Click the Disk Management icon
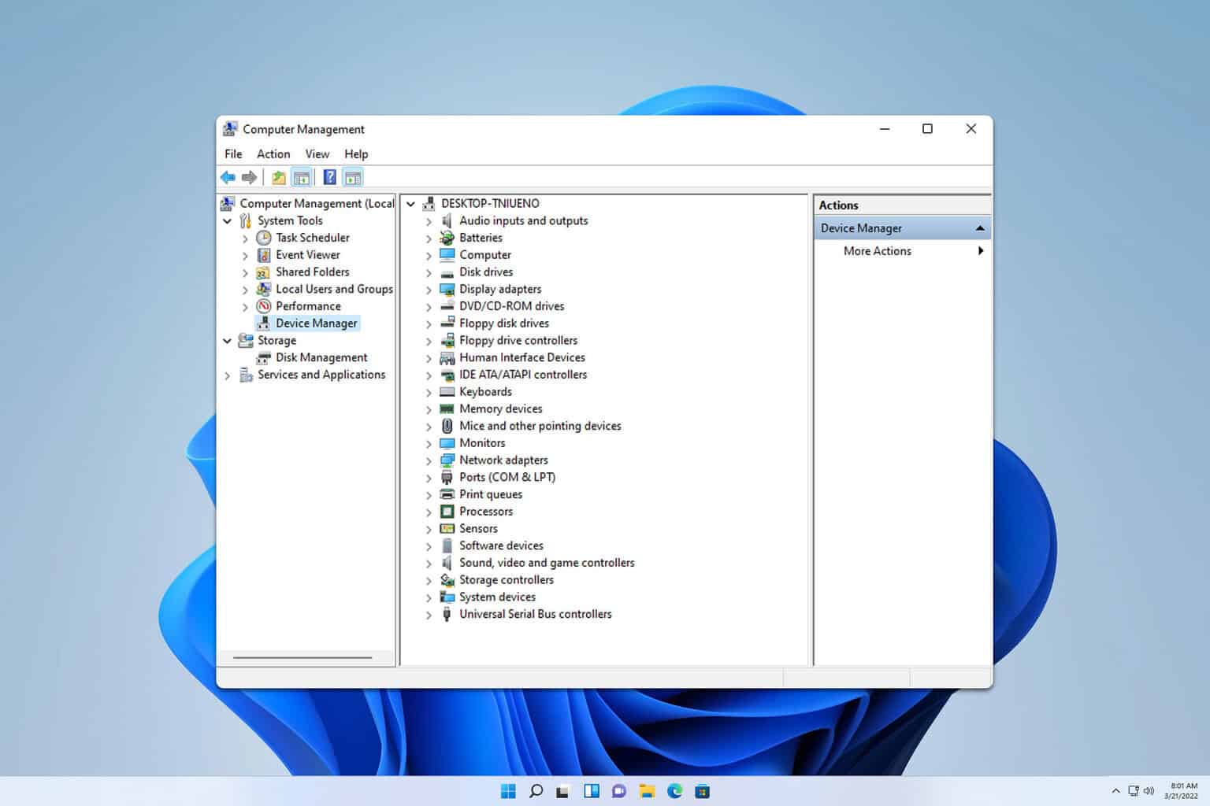This screenshot has height=806, width=1210. (x=264, y=357)
